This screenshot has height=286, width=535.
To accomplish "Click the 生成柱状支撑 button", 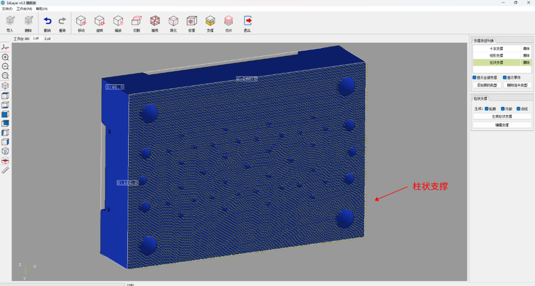I will click(x=502, y=116).
